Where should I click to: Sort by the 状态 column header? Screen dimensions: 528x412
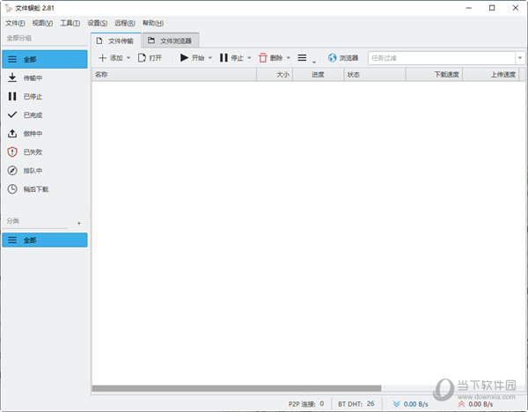pyautogui.click(x=375, y=75)
